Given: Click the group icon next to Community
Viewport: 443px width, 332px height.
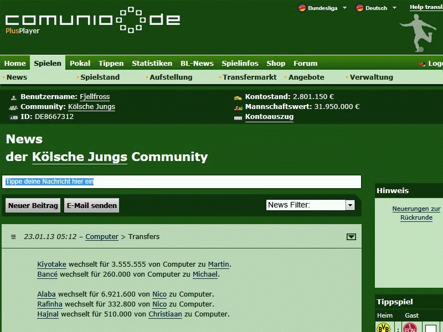Looking at the screenshot, I should point(13,107).
